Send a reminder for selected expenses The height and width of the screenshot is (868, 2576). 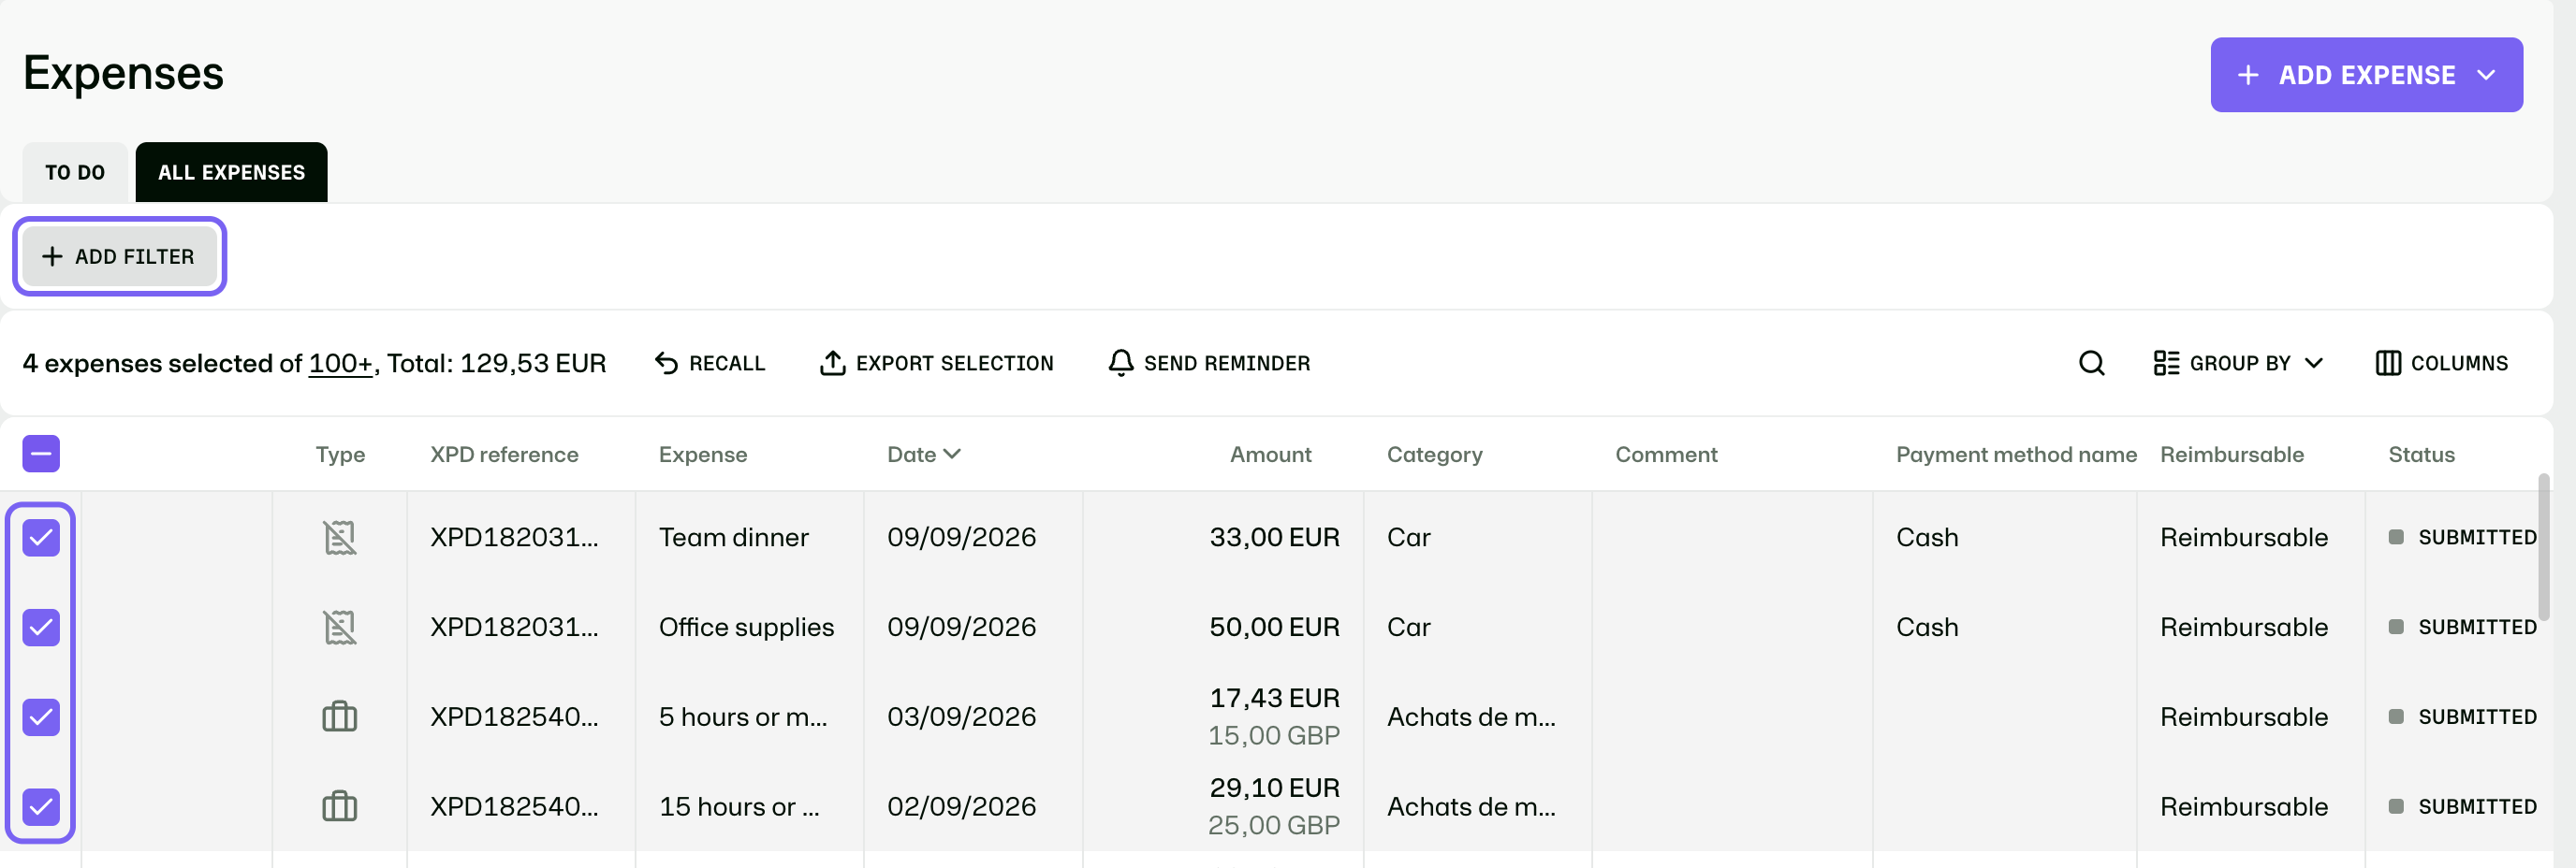1209,363
